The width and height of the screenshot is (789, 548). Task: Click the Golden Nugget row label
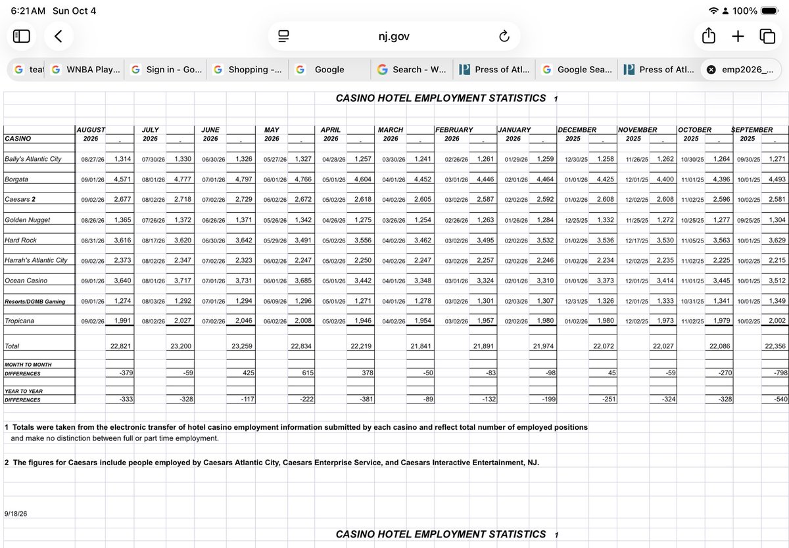pyautogui.click(x=27, y=219)
